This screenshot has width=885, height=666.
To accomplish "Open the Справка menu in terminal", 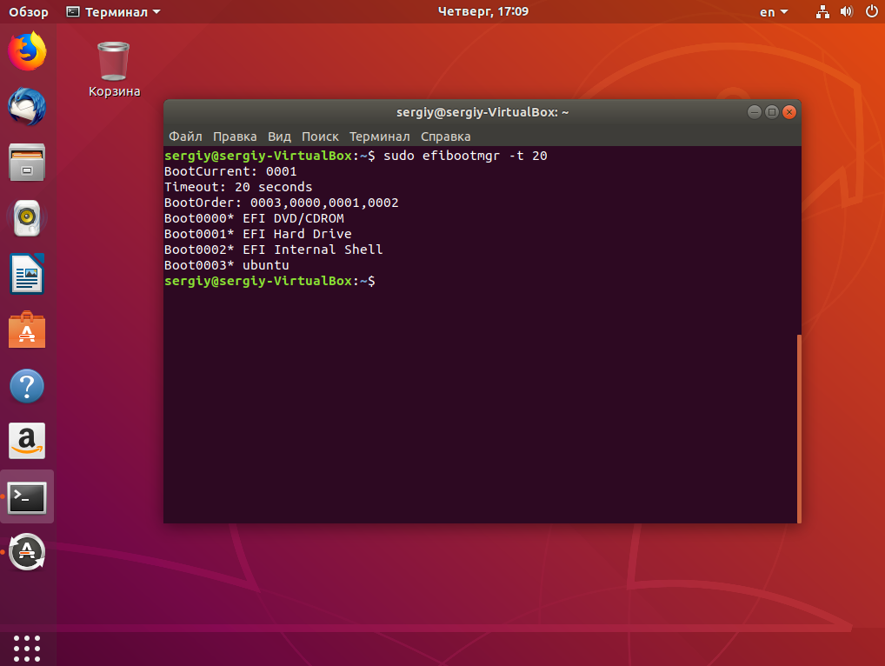I will point(445,137).
